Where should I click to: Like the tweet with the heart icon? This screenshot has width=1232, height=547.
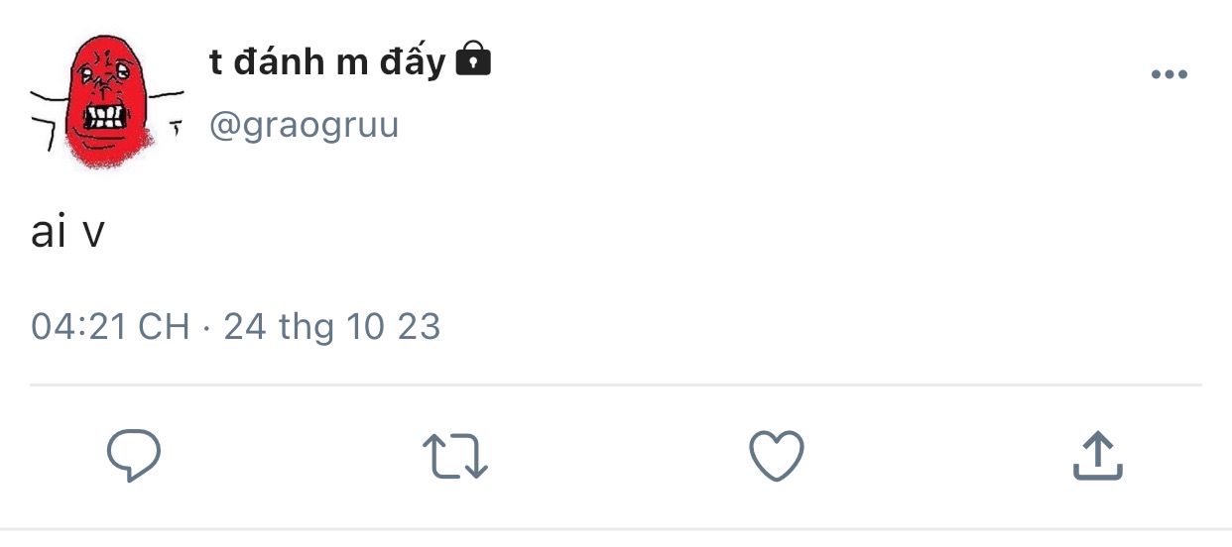click(776, 457)
